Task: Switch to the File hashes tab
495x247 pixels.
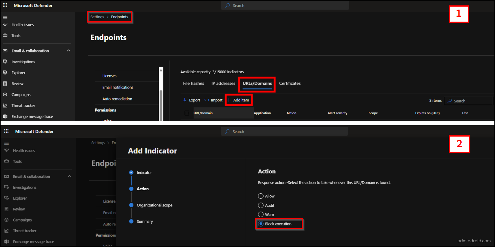Action: pos(194,83)
